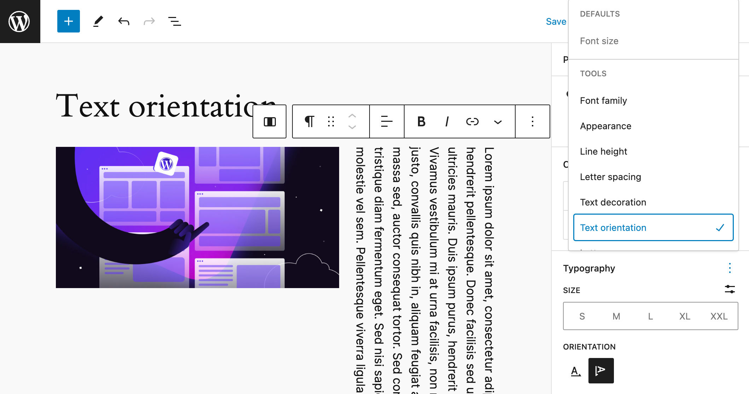
Task: Click the Undo arrow
Action: tap(124, 22)
